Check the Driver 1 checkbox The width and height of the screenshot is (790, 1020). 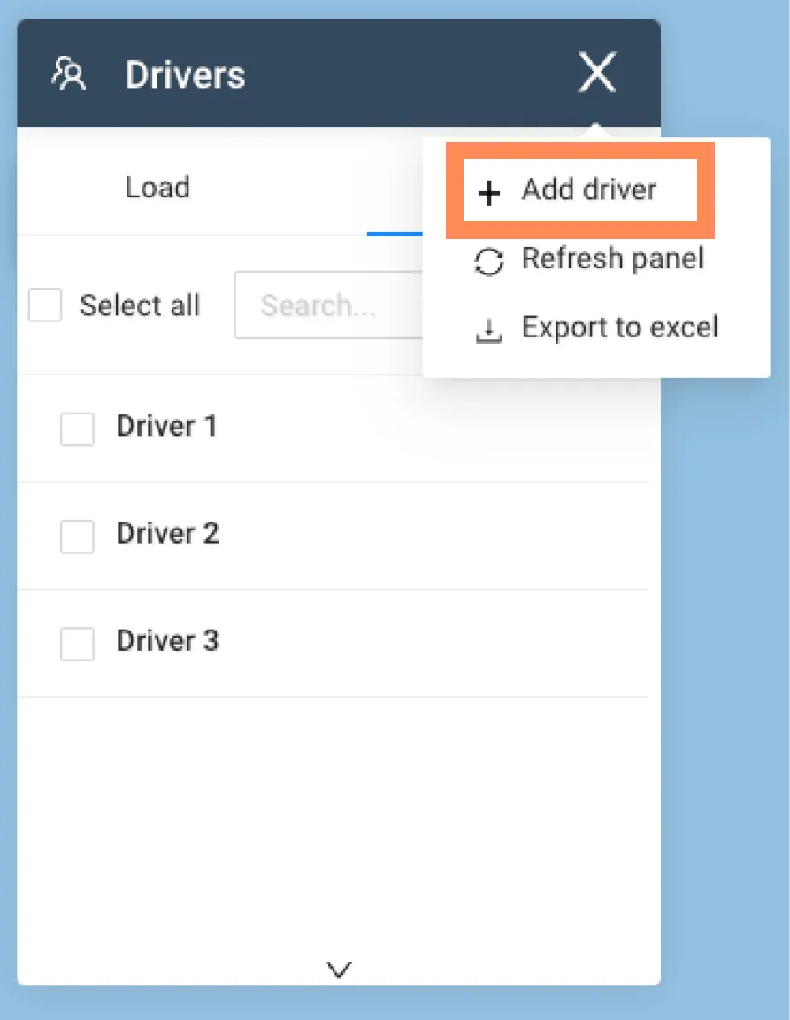coord(77,429)
